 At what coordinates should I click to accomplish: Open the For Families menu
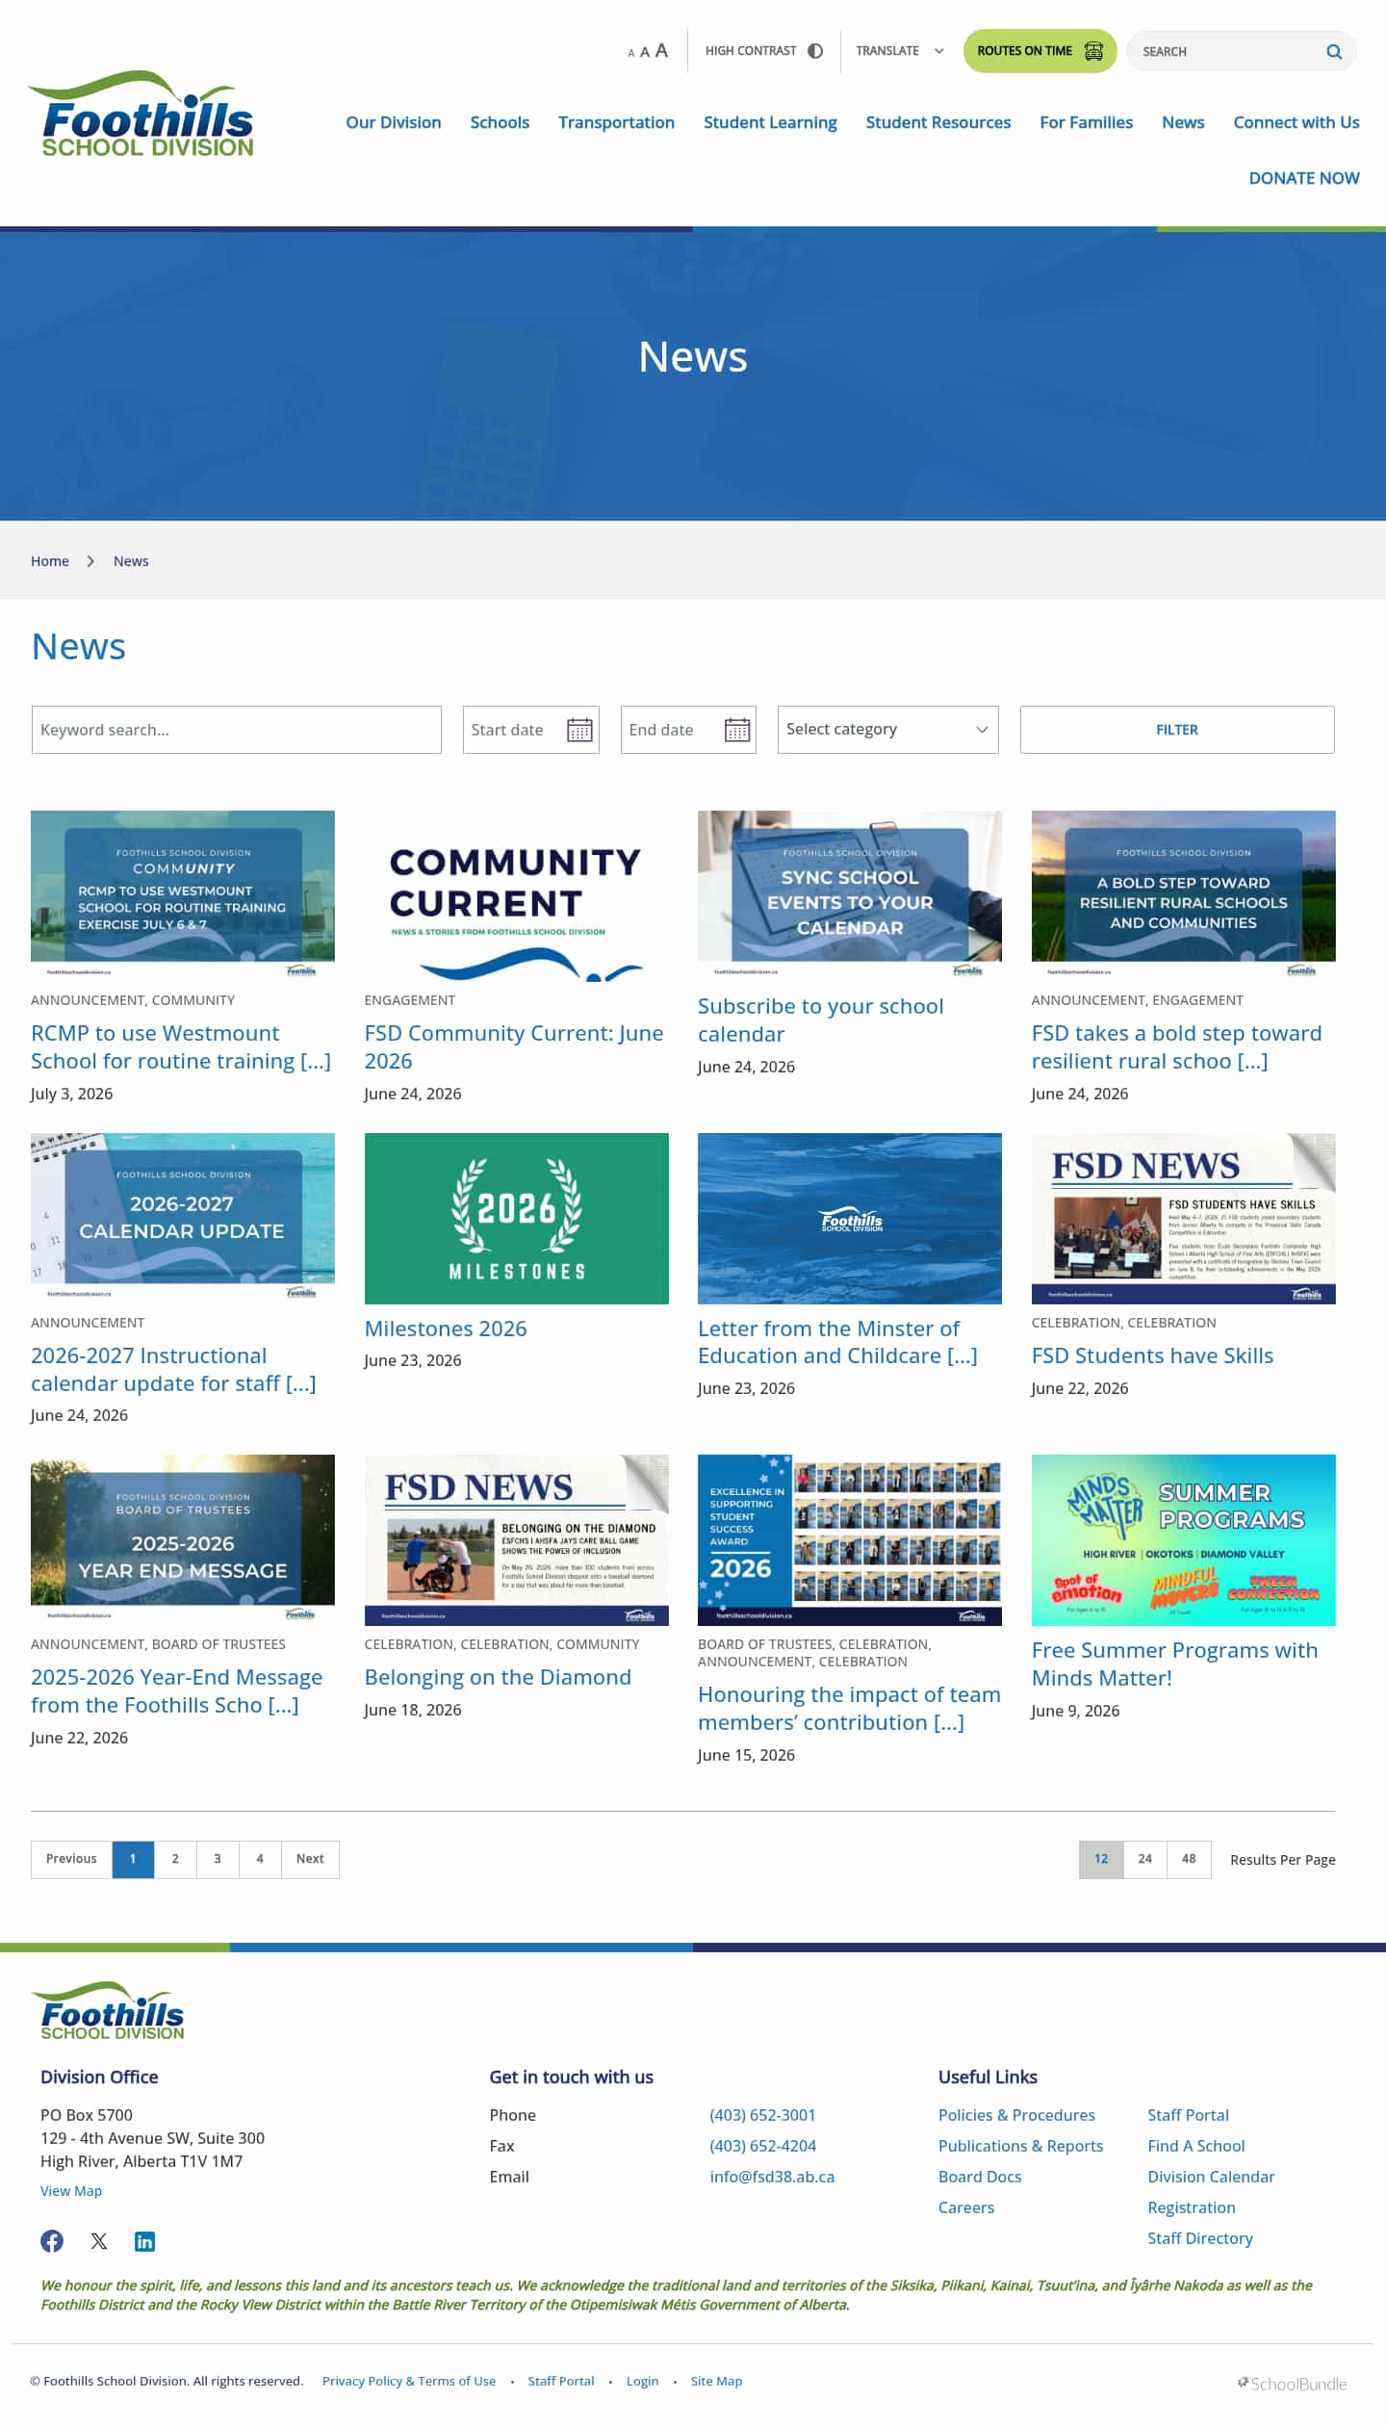(1086, 122)
